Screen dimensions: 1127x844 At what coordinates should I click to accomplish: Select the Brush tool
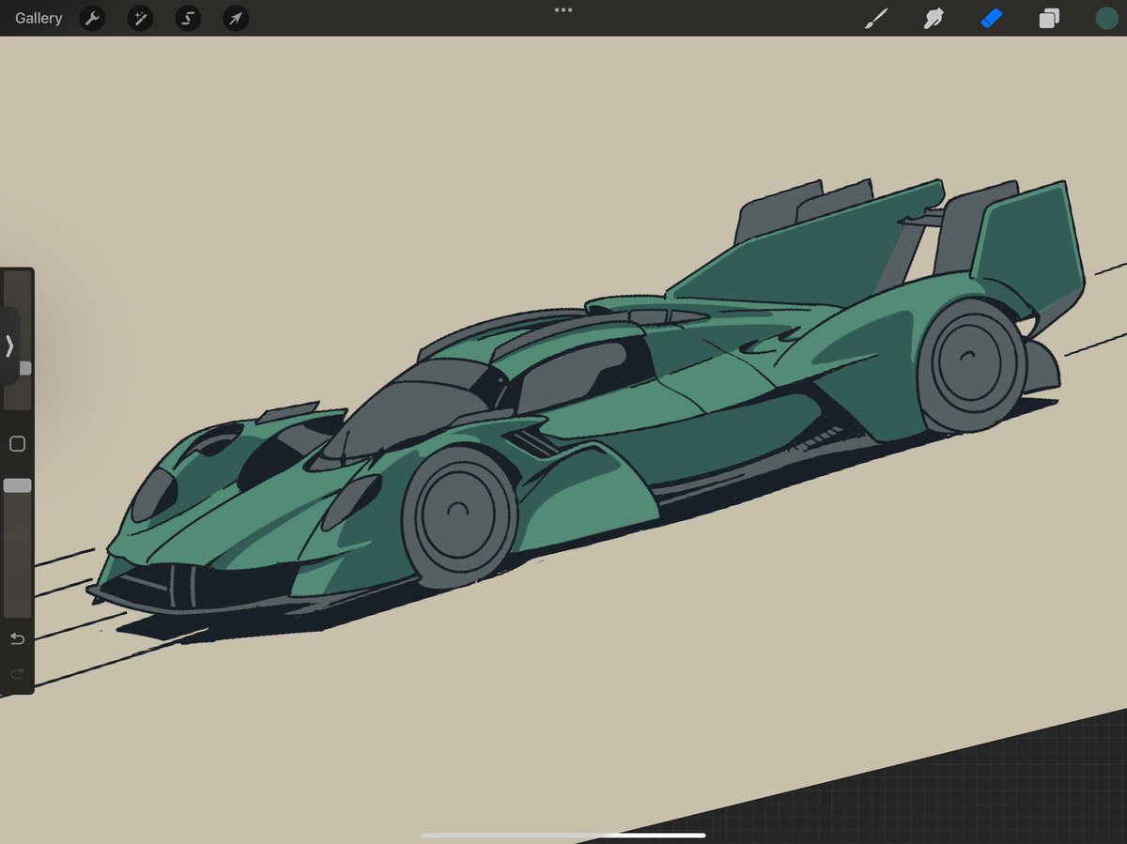875,18
